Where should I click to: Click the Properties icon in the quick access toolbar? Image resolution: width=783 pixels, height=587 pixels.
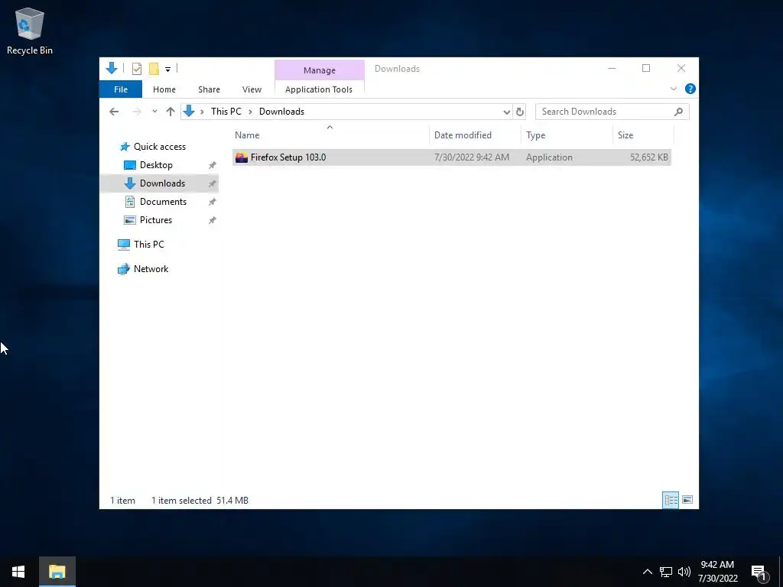click(x=136, y=69)
